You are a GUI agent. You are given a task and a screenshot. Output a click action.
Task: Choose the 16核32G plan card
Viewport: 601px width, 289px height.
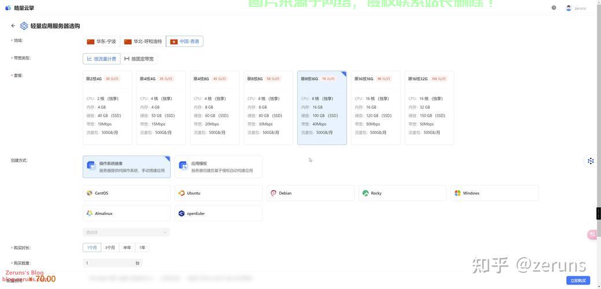429,108
